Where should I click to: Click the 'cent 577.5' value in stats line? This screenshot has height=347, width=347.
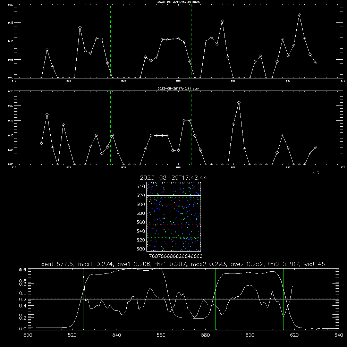click(58, 264)
